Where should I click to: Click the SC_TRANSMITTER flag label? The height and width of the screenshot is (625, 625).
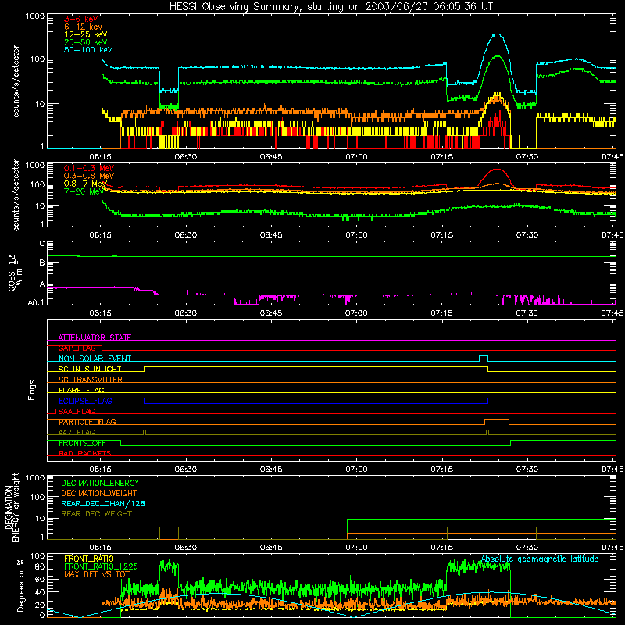click(x=91, y=379)
